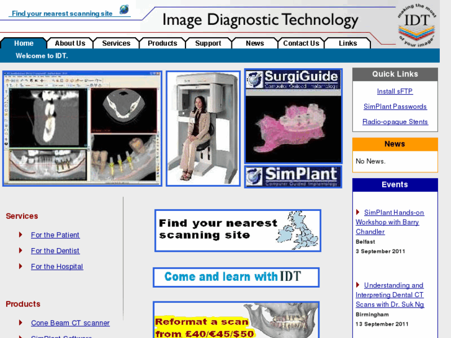Click the Quick Links panel heading

(x=395, y=74)
